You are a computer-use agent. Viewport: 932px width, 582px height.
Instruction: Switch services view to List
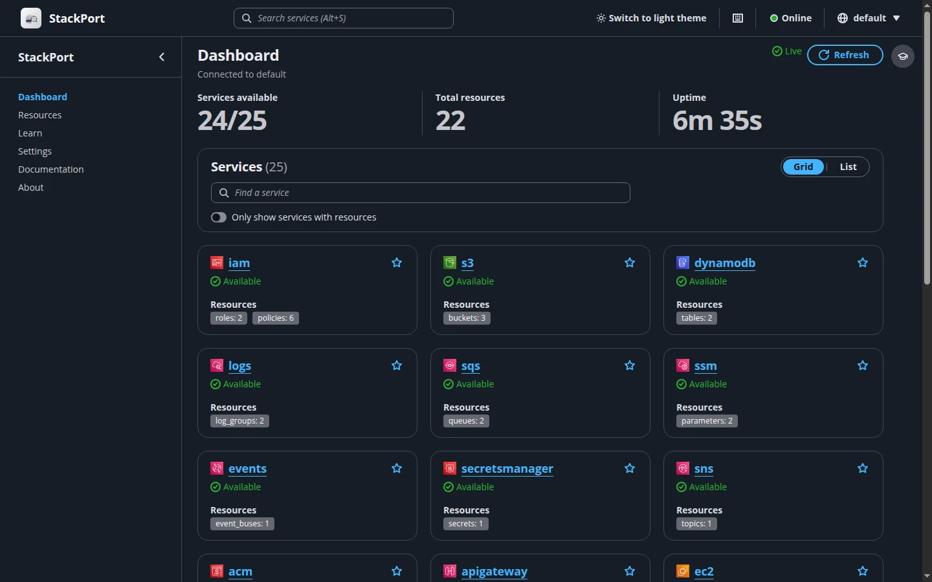click(x=848, y=167)
